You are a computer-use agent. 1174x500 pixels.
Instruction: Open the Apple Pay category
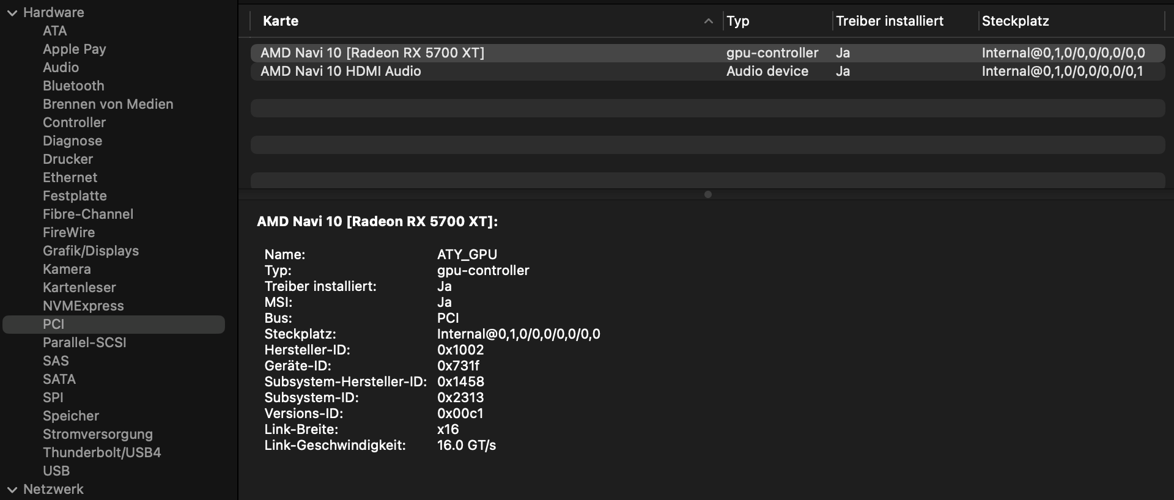click(x=74, y=50)
